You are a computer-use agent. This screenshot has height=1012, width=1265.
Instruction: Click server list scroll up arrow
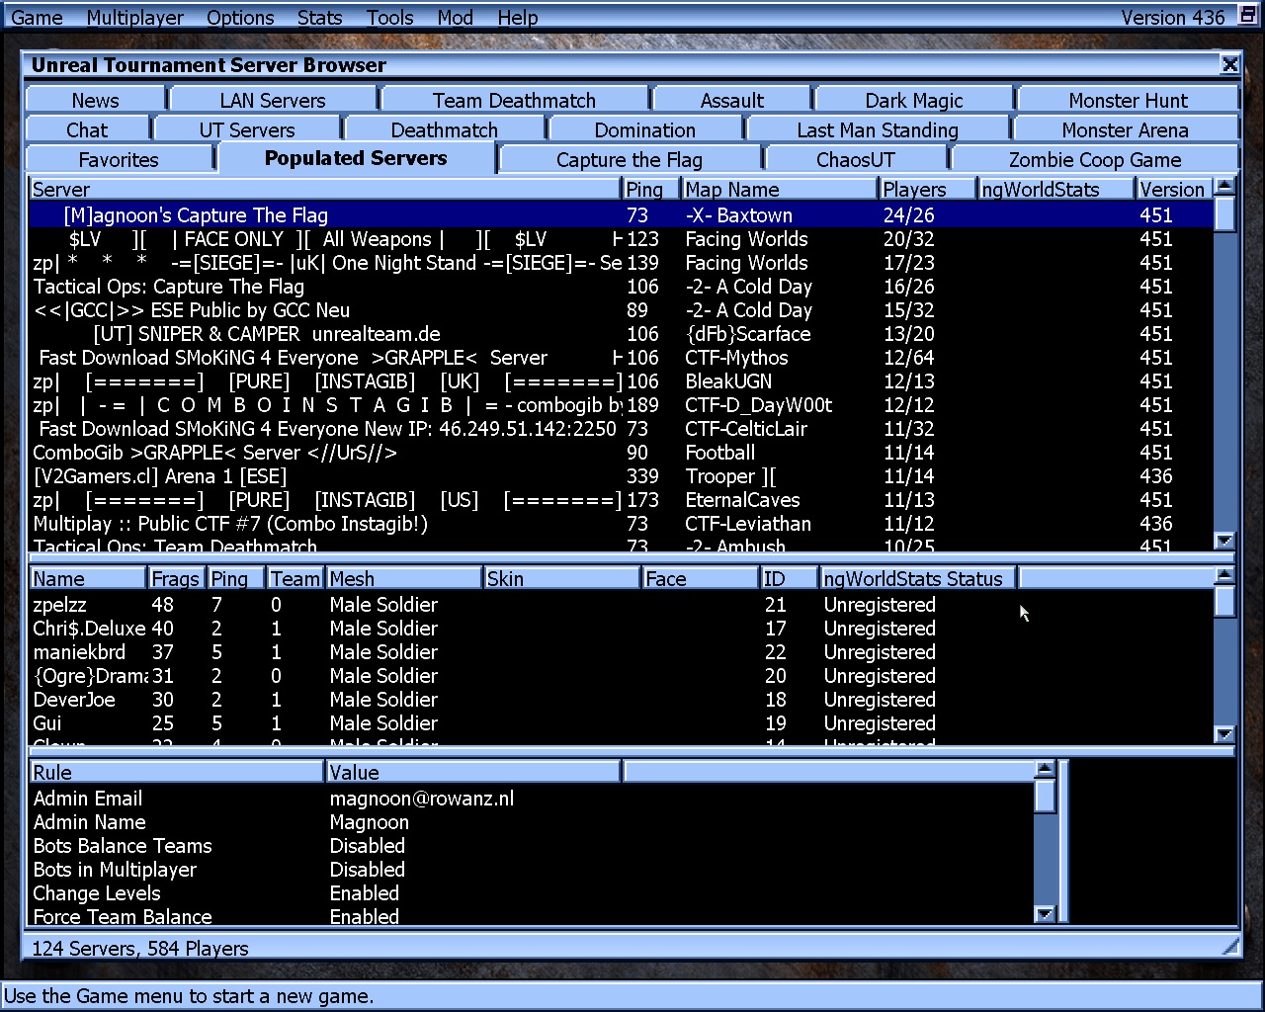(x=1224, y=186)
